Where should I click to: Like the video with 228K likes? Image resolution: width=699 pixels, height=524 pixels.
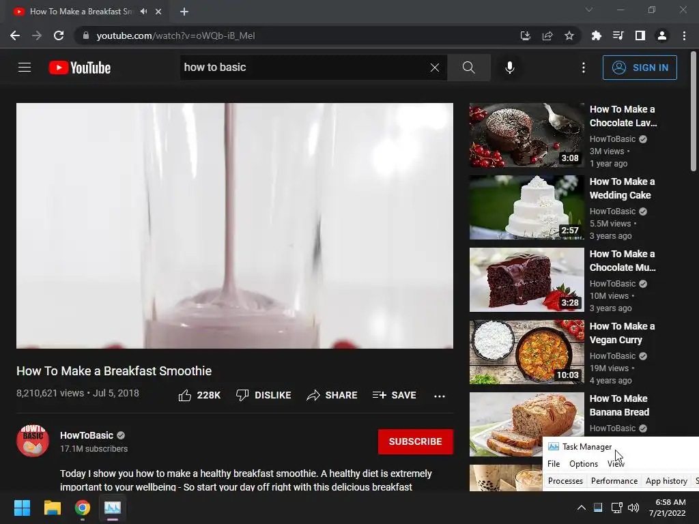pyautogui.click(x=199, y=395)
